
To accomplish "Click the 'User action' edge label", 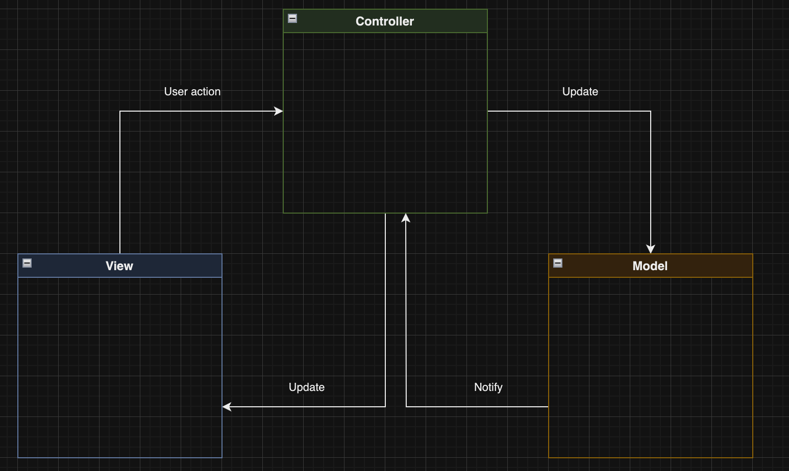I will (192, 92).
